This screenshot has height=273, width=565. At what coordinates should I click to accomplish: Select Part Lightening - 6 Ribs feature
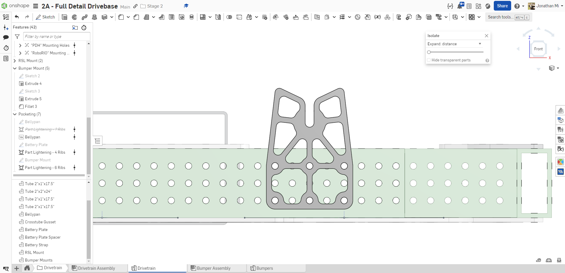point(45,168)
